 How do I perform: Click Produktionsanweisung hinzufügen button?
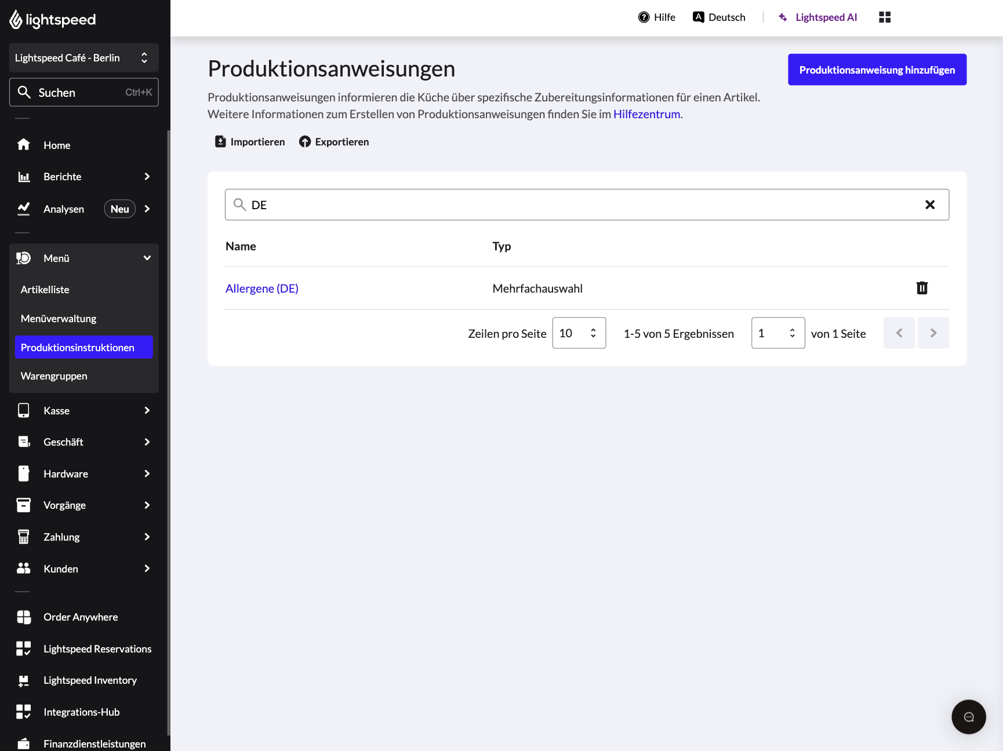(x=877, y=70)
